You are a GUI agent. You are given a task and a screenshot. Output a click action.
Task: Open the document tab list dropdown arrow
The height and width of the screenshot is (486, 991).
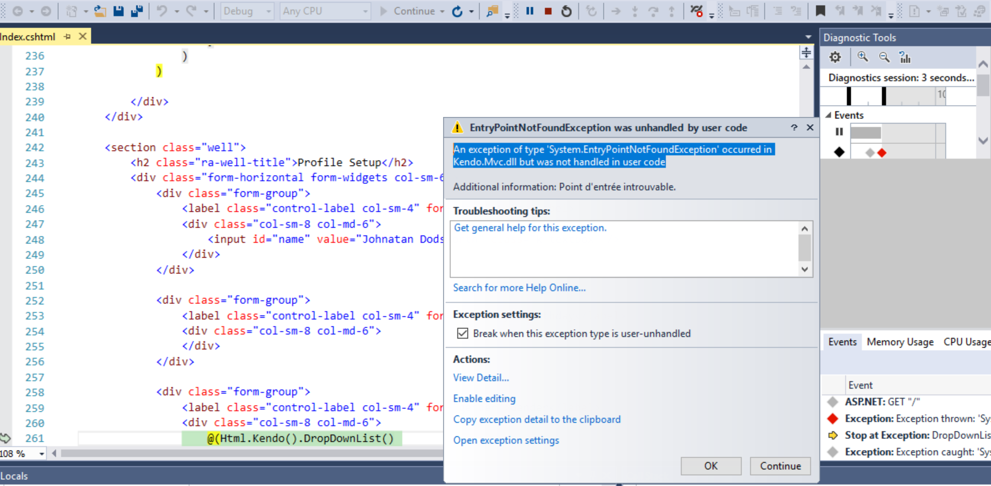click(x=808, y=37)
